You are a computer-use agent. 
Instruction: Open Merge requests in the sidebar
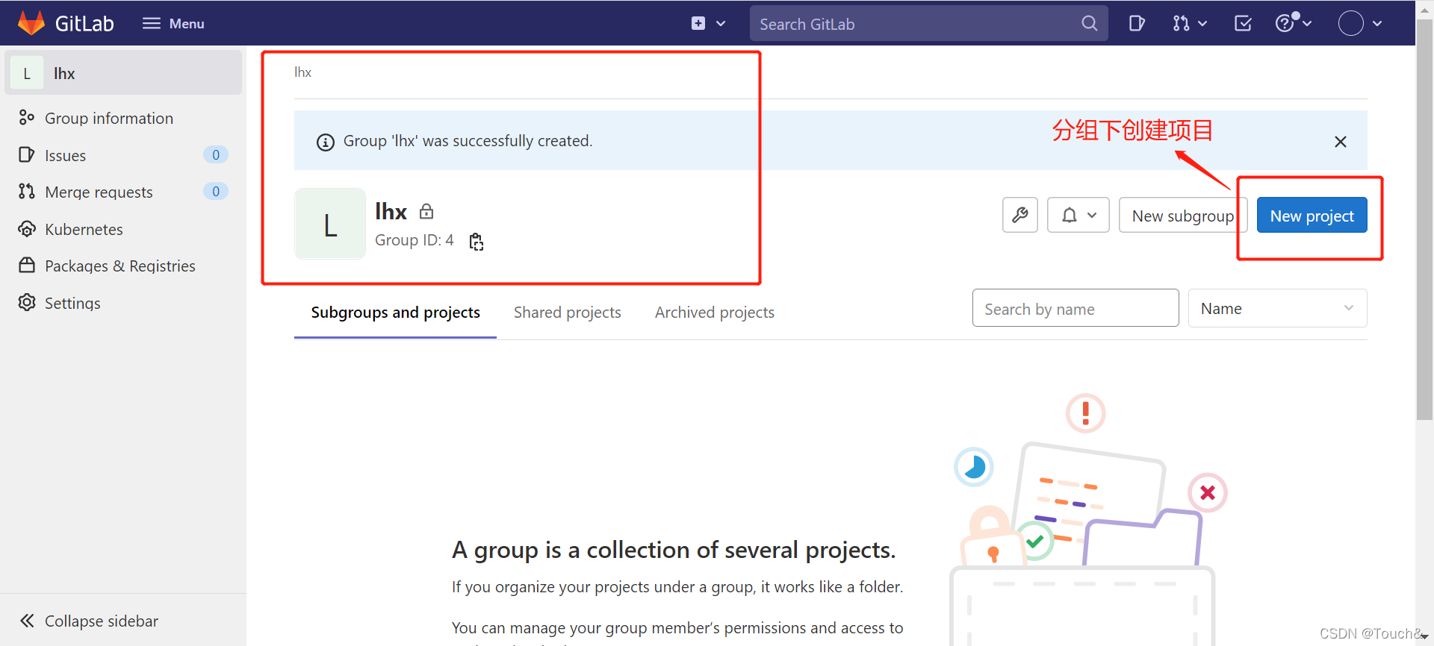[x=123, y=192]
